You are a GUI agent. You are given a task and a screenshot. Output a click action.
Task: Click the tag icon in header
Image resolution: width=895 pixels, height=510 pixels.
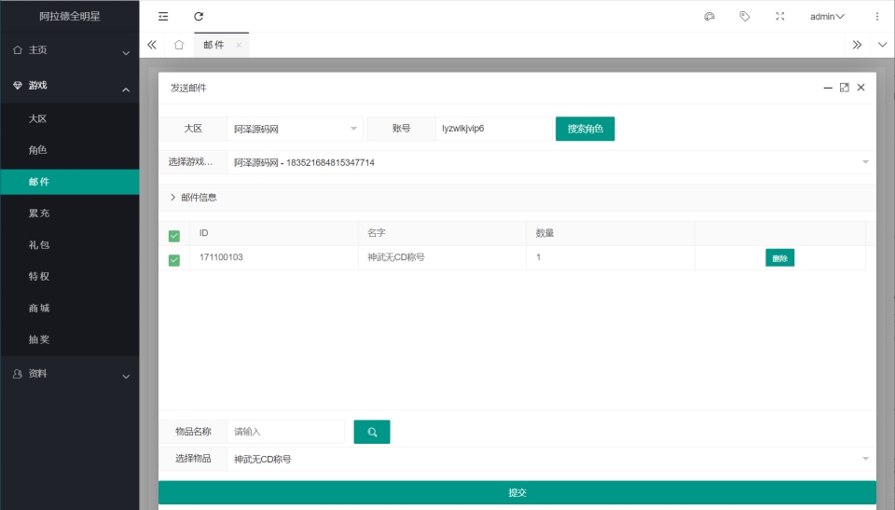pyautogui.click(x=744, y=17)
